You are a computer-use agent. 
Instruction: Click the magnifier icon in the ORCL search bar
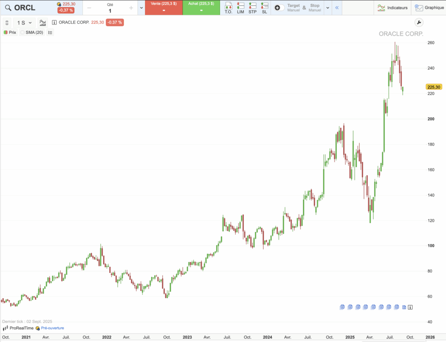tap(7, 7)
